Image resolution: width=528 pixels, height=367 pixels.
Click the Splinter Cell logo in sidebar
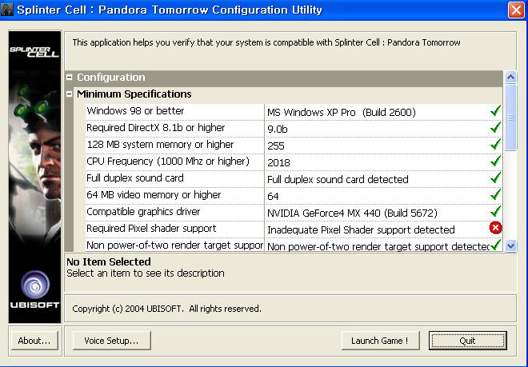[x=34, y=52]
